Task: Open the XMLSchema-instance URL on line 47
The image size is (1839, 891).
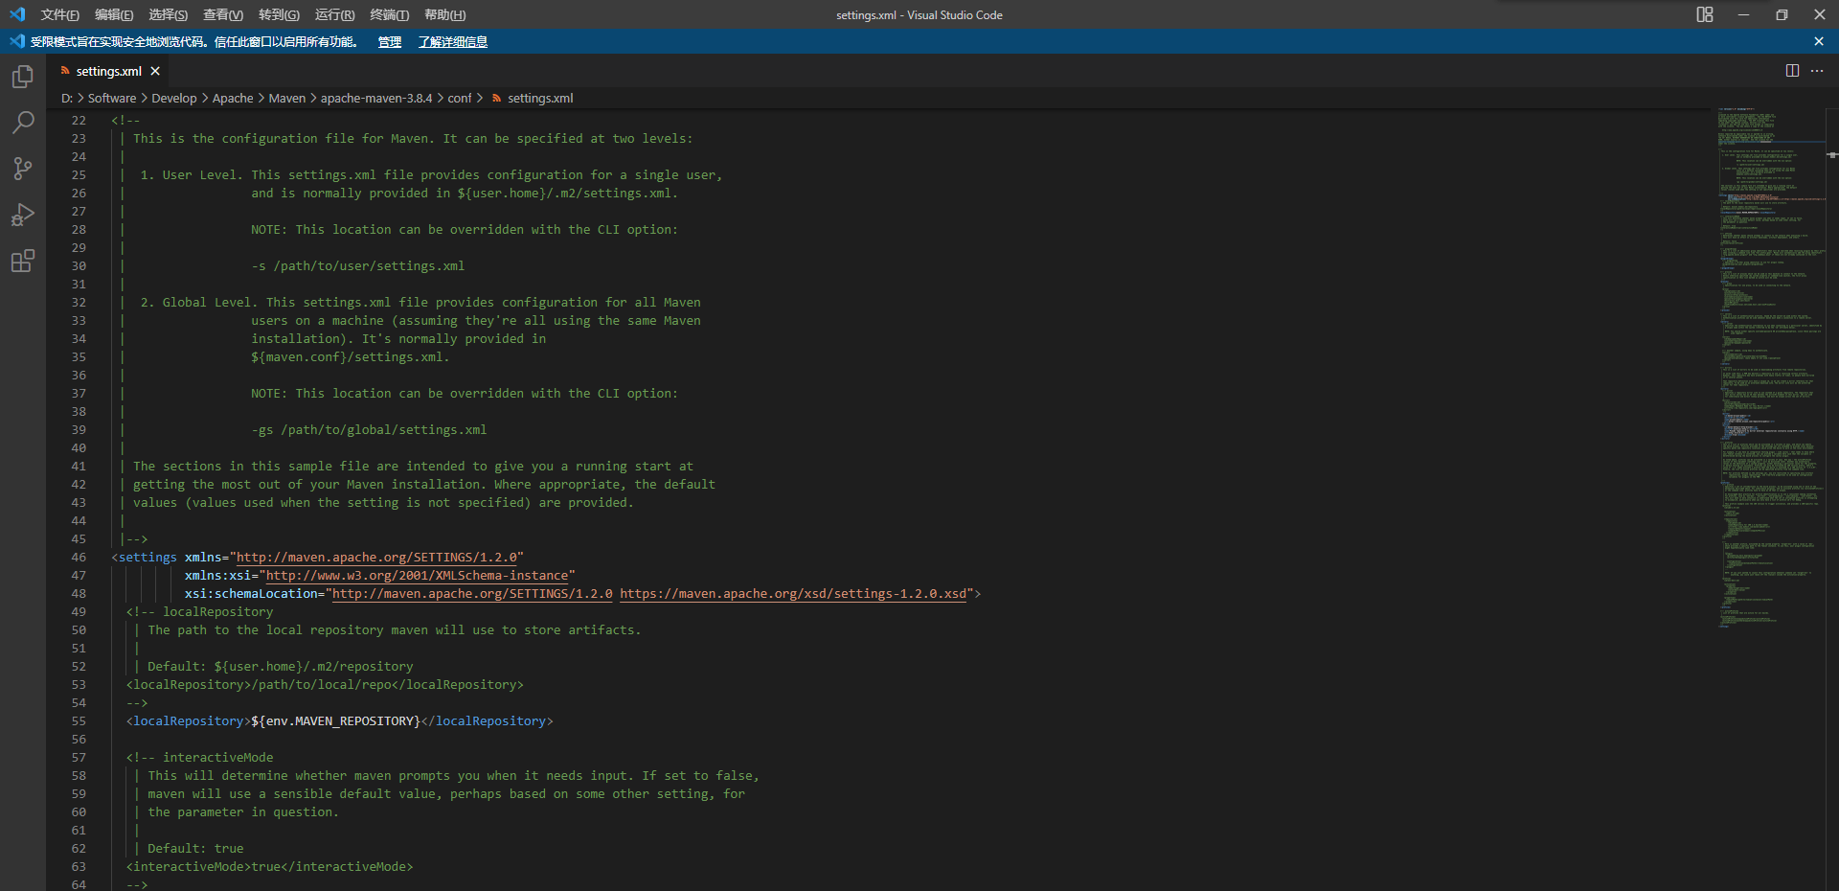Action: (x=417, y=576)
